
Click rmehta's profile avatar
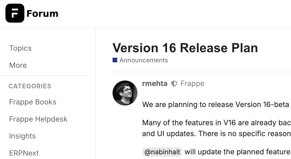point(125,93)
